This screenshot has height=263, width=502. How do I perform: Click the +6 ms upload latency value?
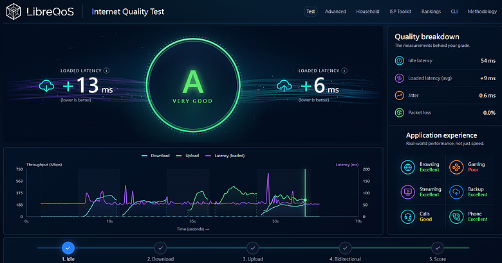319,85
